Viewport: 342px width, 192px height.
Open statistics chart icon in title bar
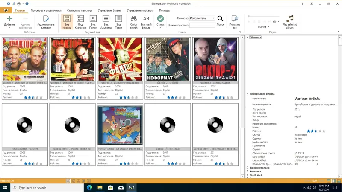tap(14, 3)
